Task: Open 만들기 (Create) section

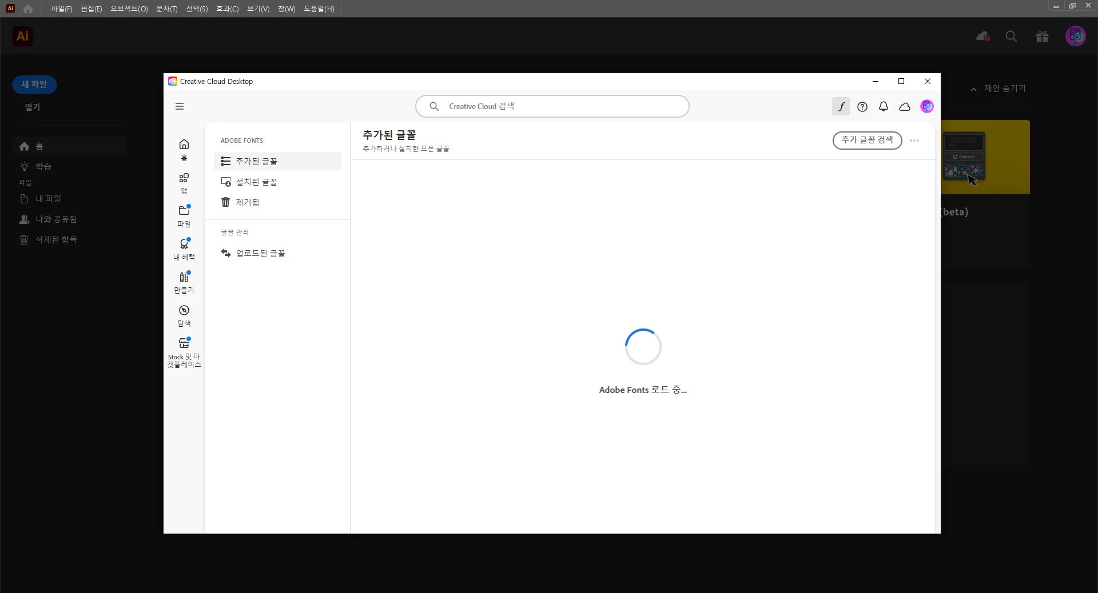Action: click(x=184, y=282)
